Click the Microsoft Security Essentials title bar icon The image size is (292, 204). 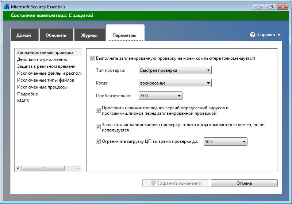pos(6,7)
